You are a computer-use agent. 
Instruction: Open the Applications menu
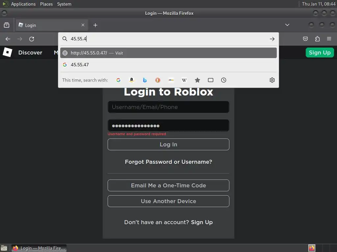[23, 4]
